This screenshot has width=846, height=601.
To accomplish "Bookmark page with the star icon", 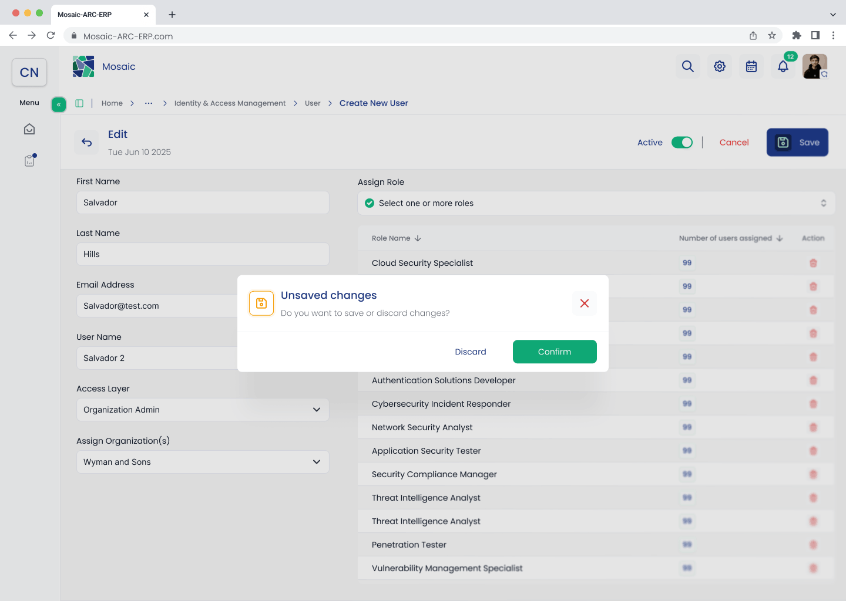I will click(772, 35).
